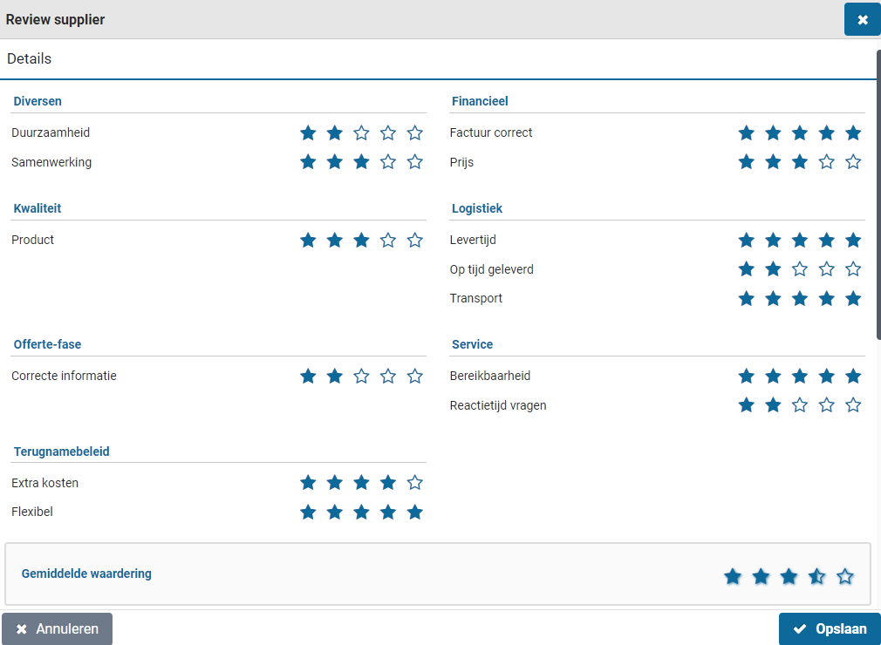The image size is (881, 645).
Task: Give Reactietijd vragen three stars
Action: coord(800,405)
